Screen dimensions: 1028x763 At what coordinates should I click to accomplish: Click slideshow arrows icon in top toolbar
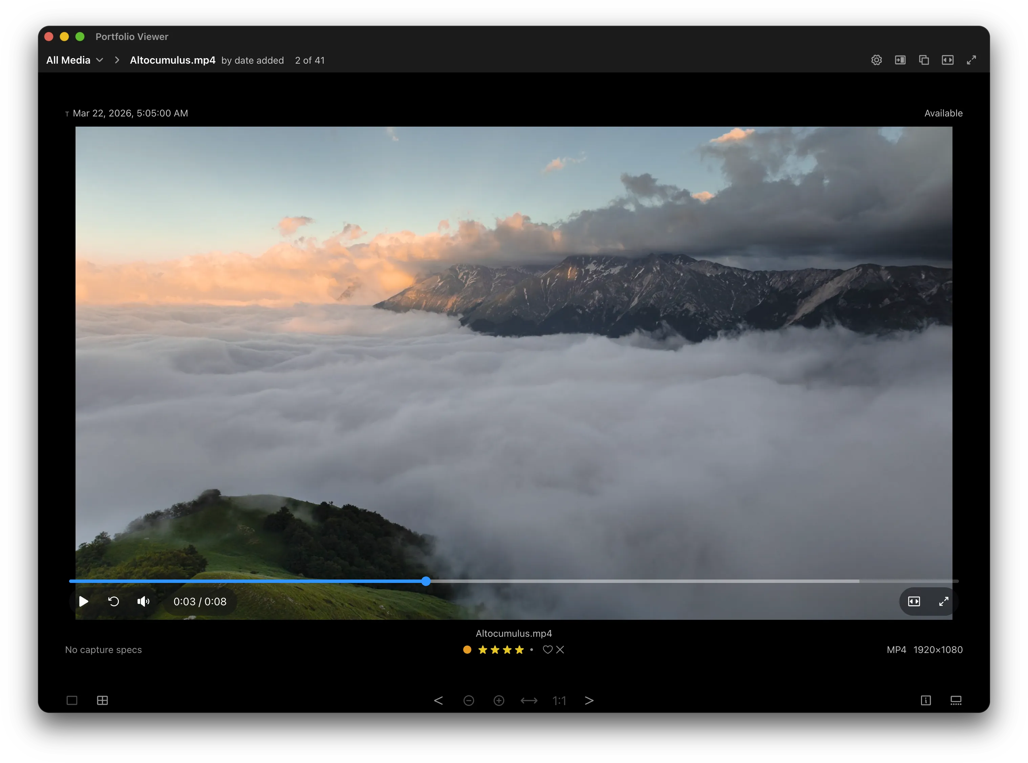tap(947, 60)
